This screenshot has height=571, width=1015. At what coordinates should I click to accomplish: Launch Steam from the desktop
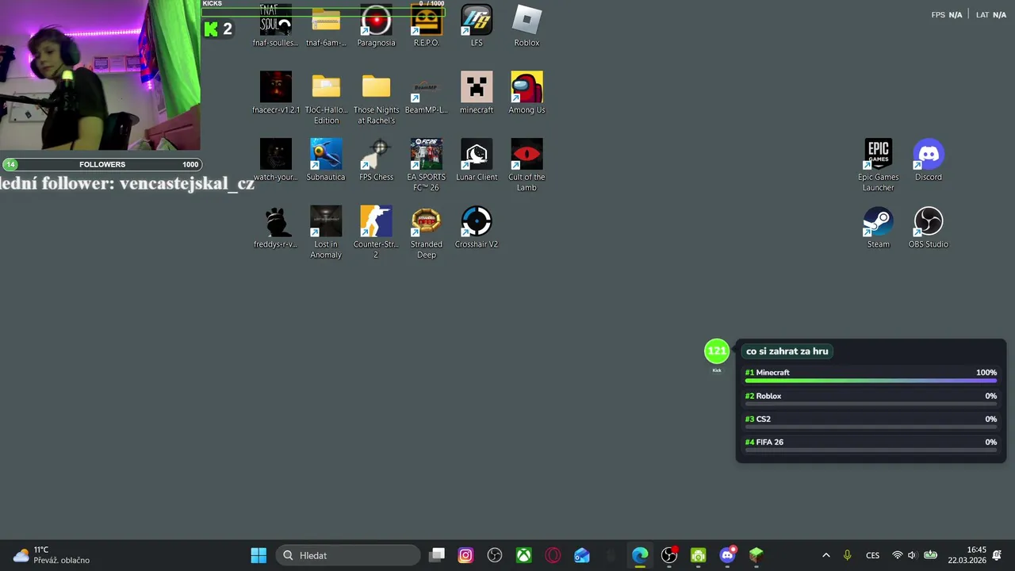coord(878,227)
